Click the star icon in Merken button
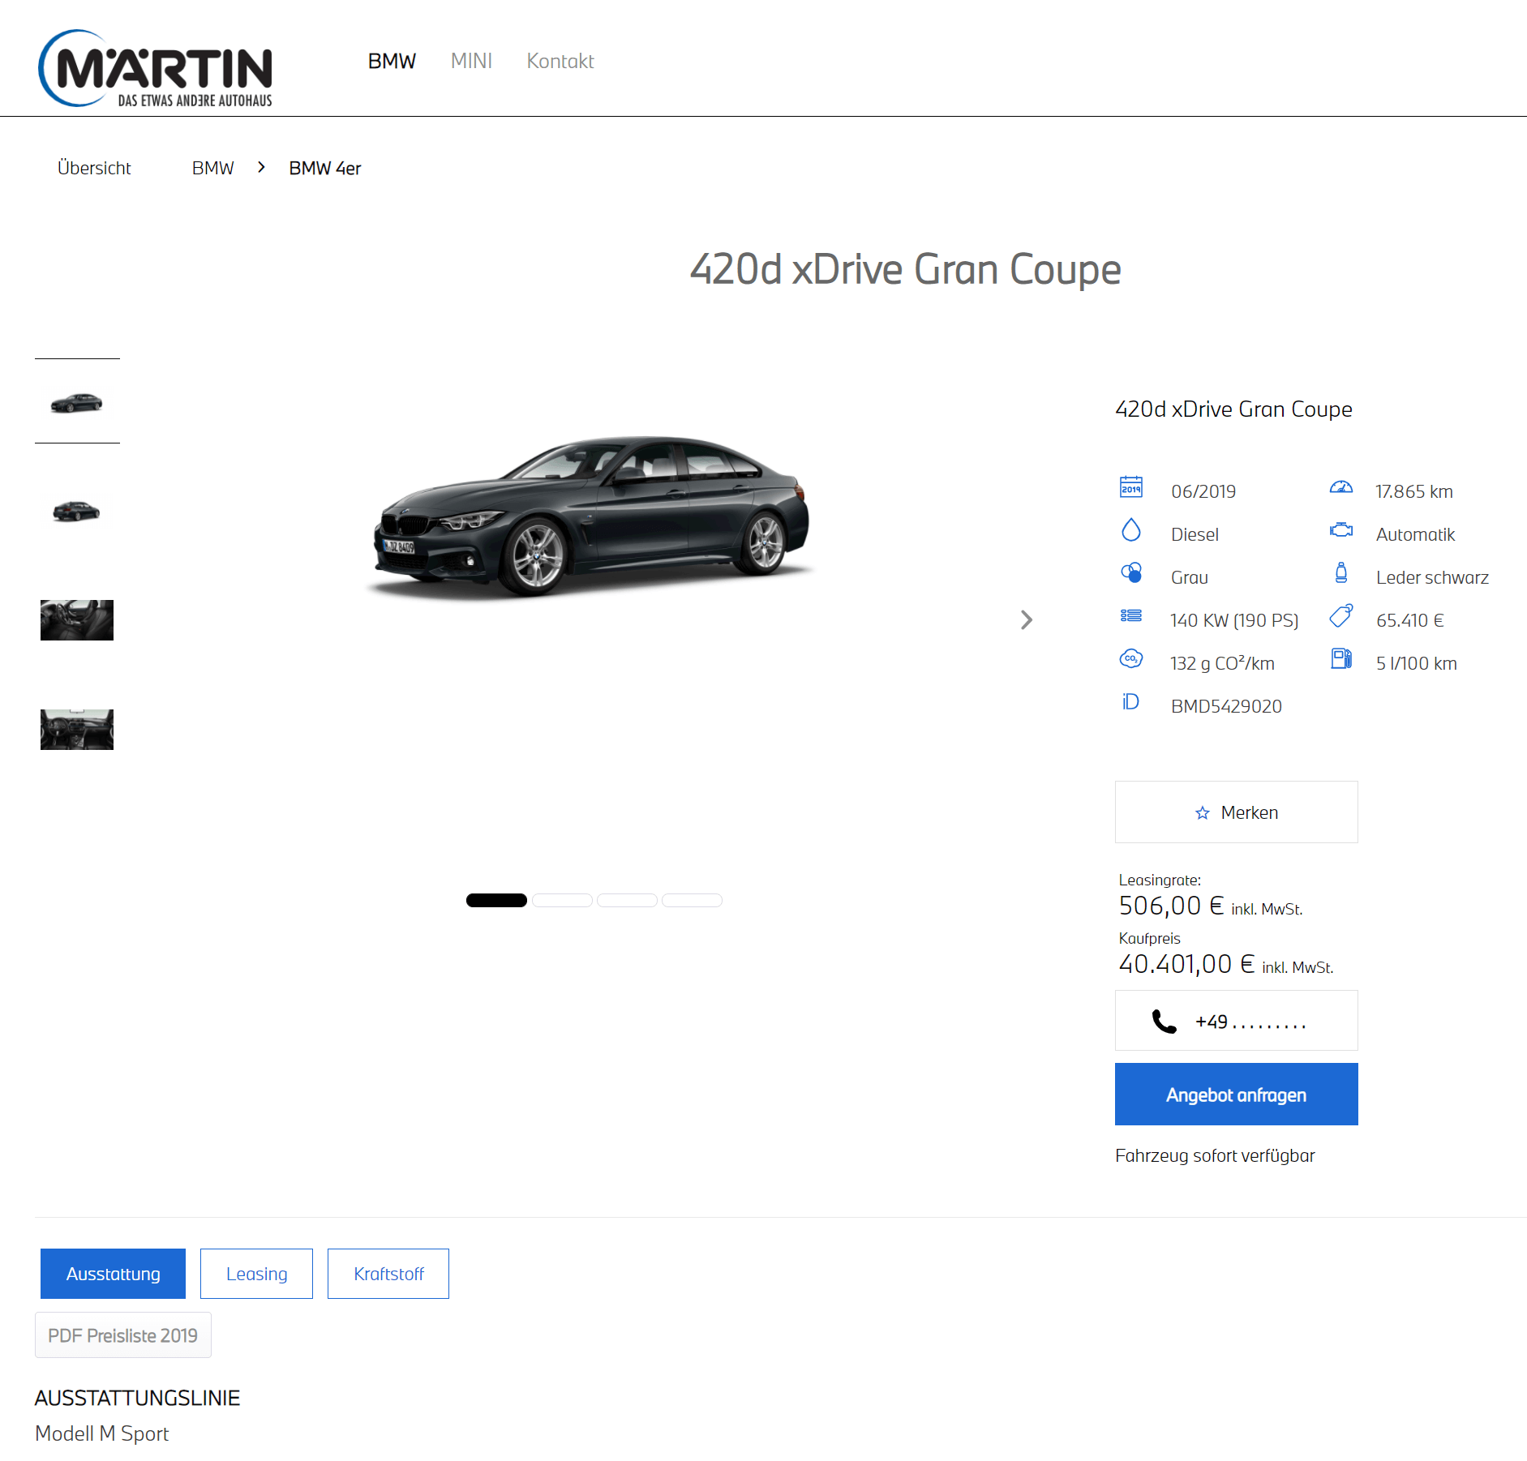 point(1203,812)
